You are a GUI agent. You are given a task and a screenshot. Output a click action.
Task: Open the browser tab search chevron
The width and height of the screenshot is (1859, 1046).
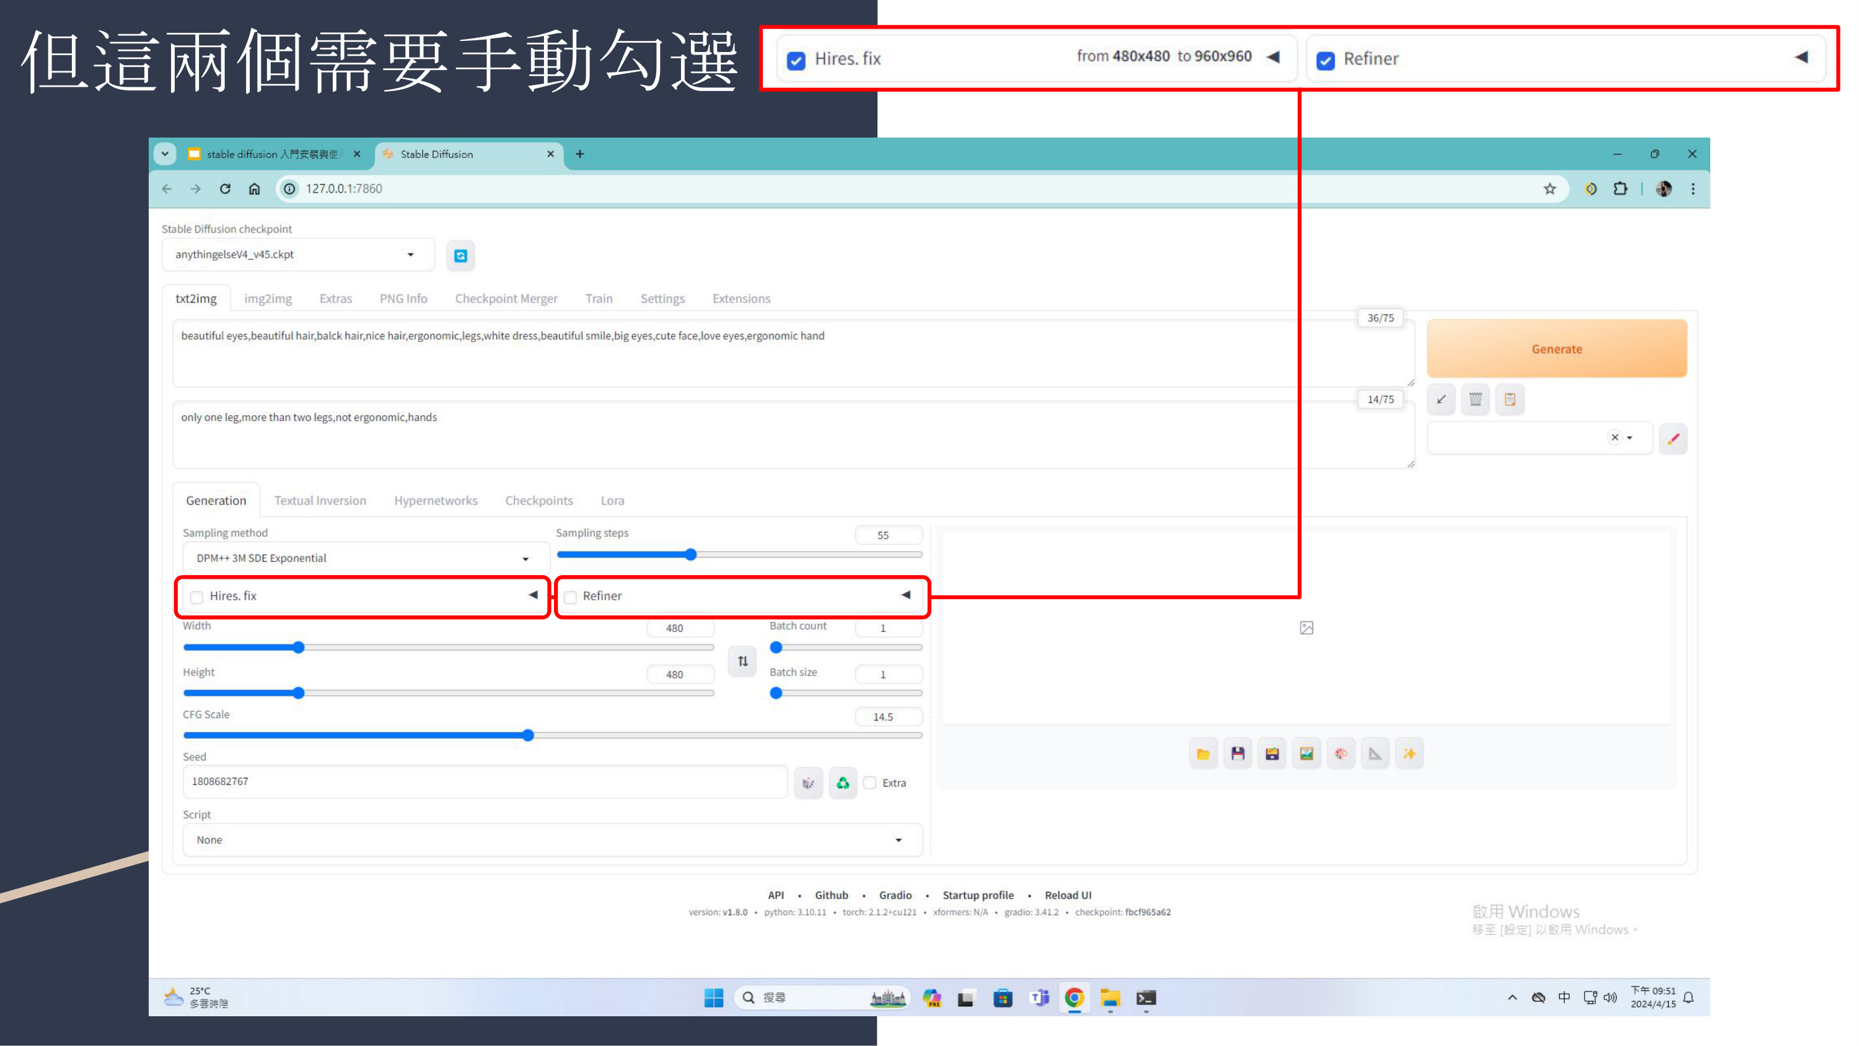click(165, 154)
